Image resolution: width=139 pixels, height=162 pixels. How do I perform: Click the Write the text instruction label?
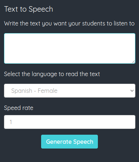(x=69, y=23)
